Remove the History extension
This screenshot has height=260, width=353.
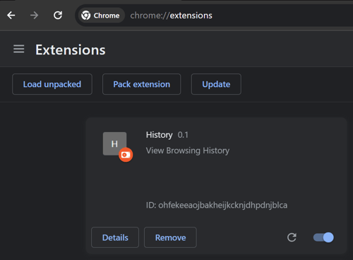[x=170, y=237]
